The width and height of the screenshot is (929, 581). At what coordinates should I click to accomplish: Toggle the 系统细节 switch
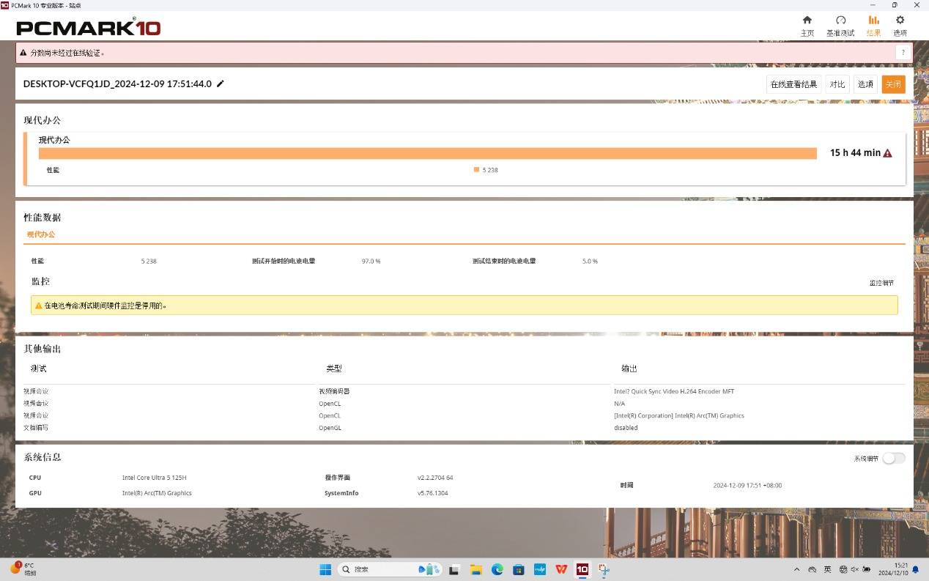[x=893, y=458]
